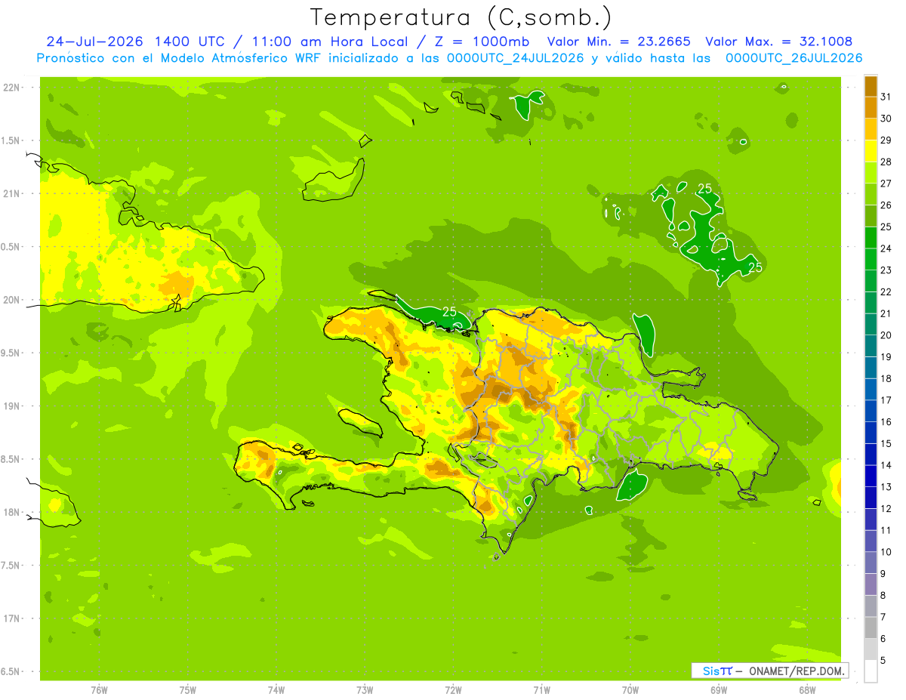Click the legend value "31"

(886, 97)
